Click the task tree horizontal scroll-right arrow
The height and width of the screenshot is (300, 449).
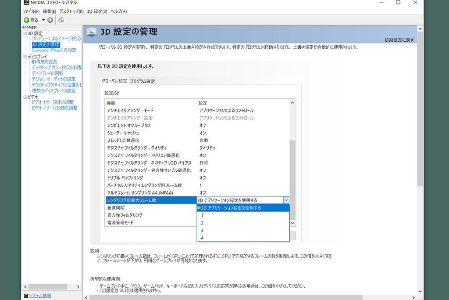click(x=78, y=287)
